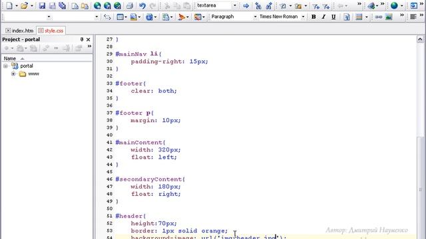This screenshot has width=426, height=239.
Task: Click the image frame icon in second toolbar
Action: 133,17
